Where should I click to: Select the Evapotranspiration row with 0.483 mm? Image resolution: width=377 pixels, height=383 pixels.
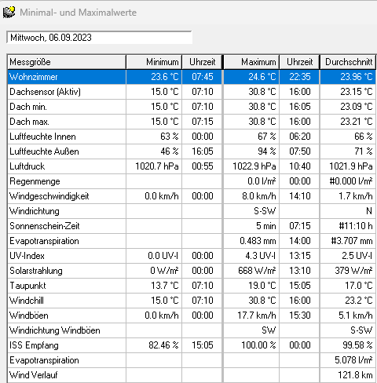[x=192, y=241]
